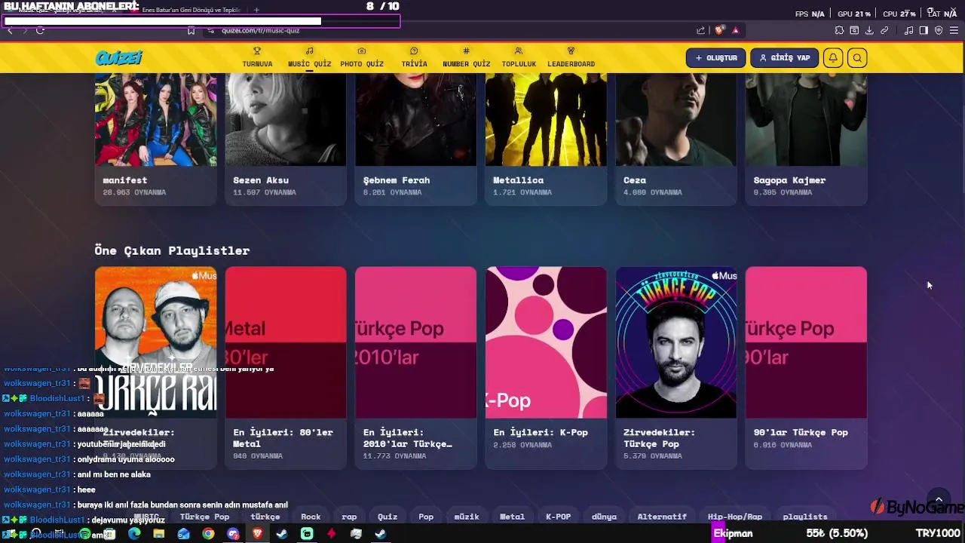Open the Metallica artist card
965x543 pixels.
pos(546,140)
